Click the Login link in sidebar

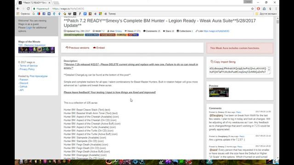pos(29,27)
